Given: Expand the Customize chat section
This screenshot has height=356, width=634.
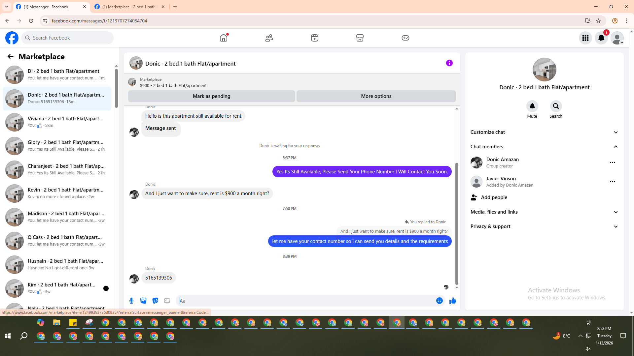Looking at the screenshot, I should (x=616, y=132).
